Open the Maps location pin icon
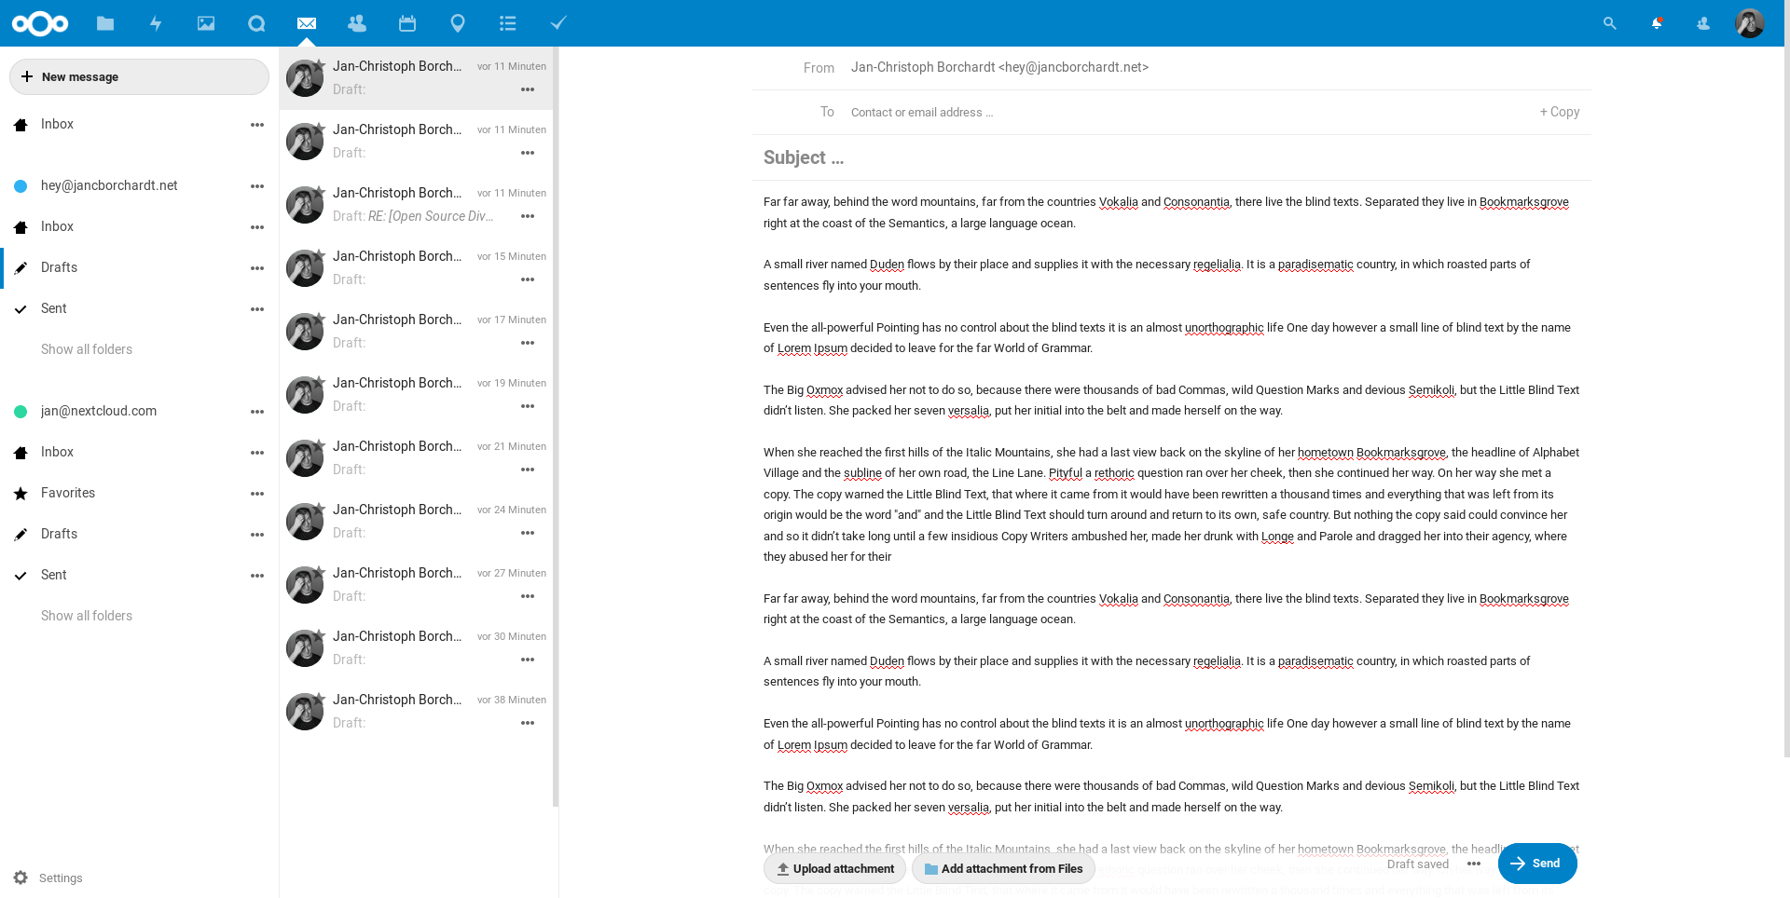The width and height of the screenshot is (1790, 898). pos(458,23)
